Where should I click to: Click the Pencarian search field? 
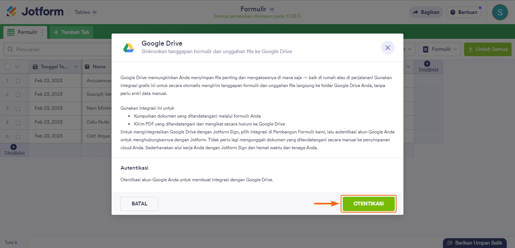(x=57, y=49)
